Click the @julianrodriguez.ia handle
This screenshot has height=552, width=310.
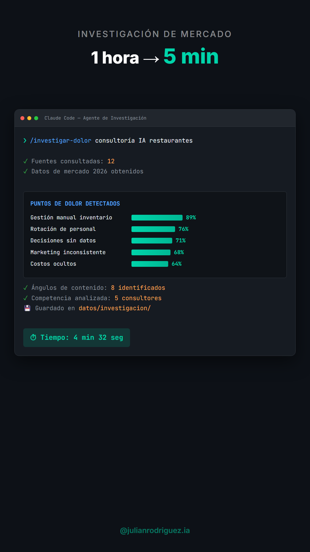(155, 530)
